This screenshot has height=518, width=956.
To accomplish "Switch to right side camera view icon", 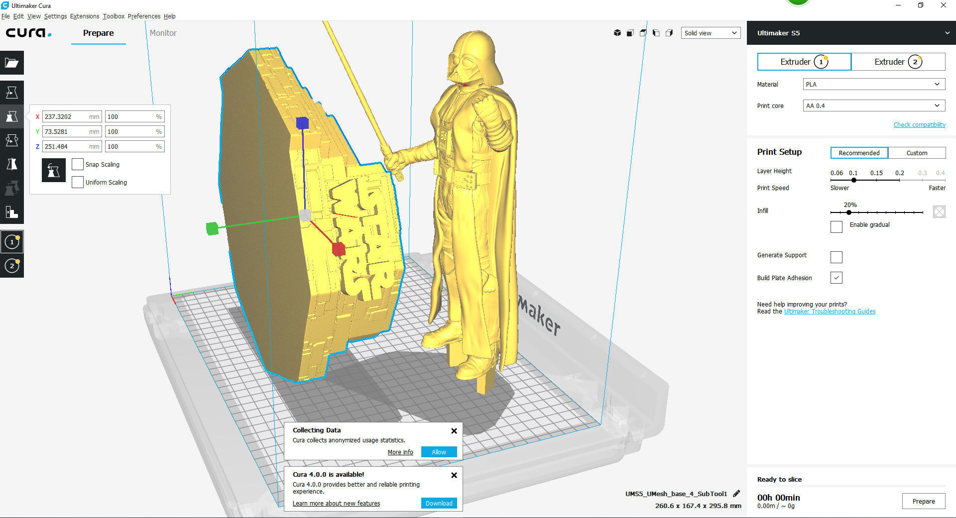I will (669, 33).
